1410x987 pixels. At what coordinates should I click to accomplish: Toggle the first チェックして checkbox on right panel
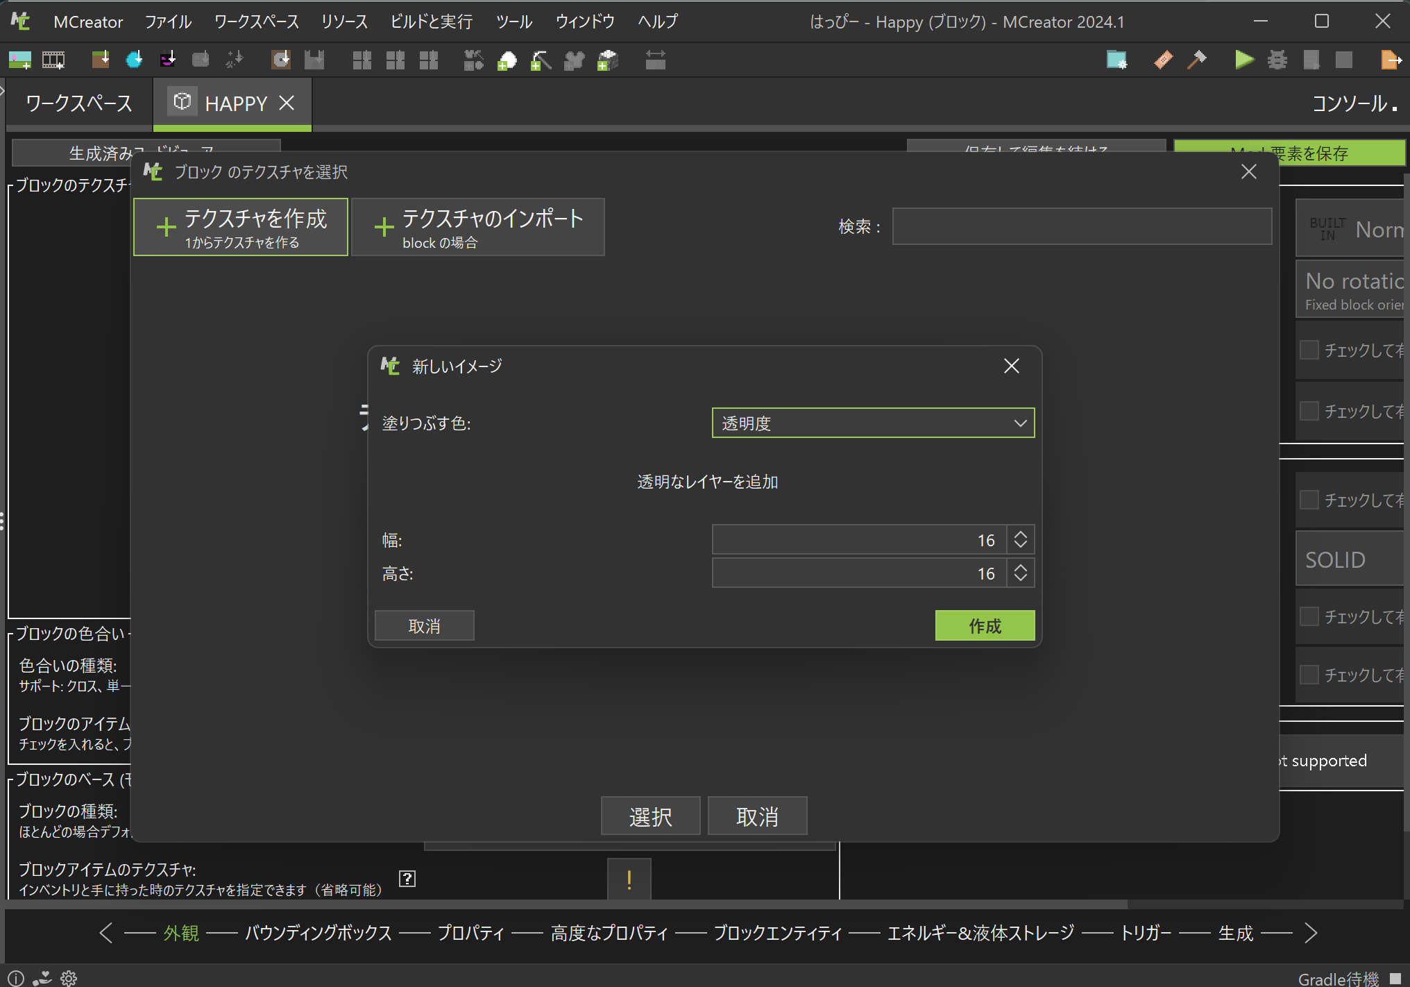[1309, 350]
